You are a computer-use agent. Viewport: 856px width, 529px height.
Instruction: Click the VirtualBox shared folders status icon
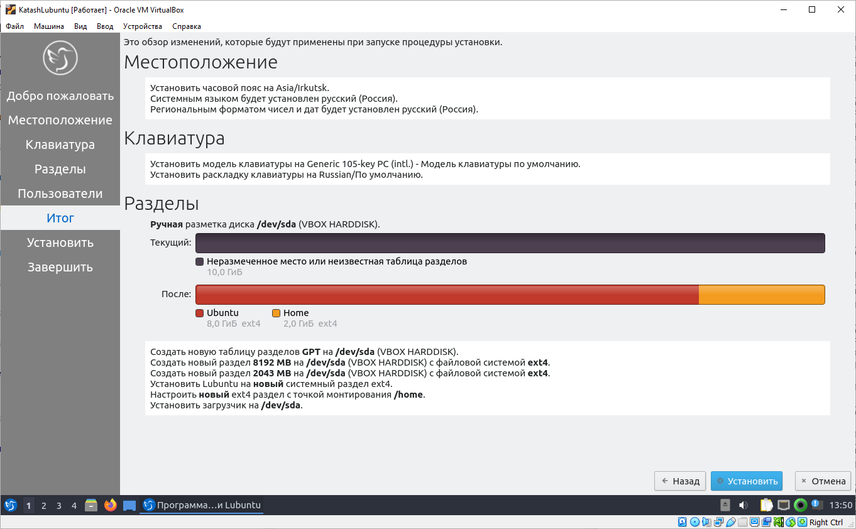point(743,522)
